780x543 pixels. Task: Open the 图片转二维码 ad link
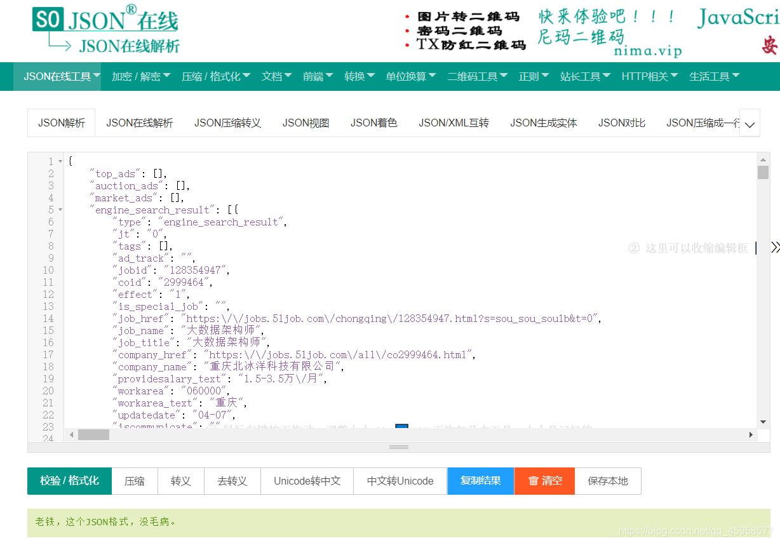468,17
